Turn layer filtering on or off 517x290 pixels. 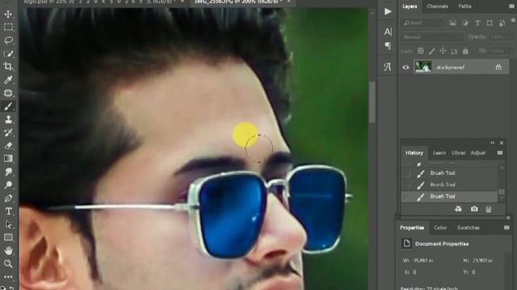514,20
